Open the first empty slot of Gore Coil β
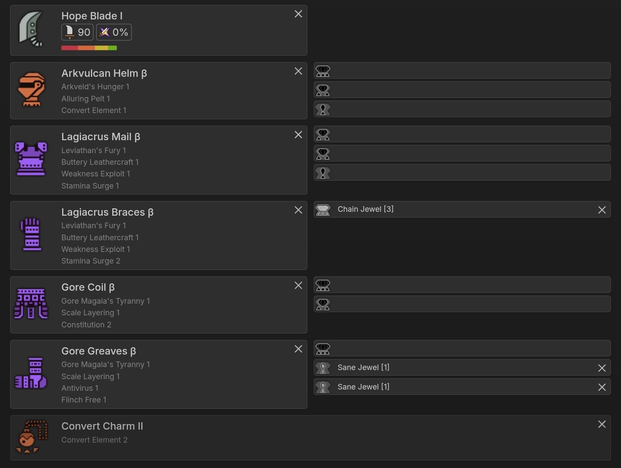 tap(462, 285)
